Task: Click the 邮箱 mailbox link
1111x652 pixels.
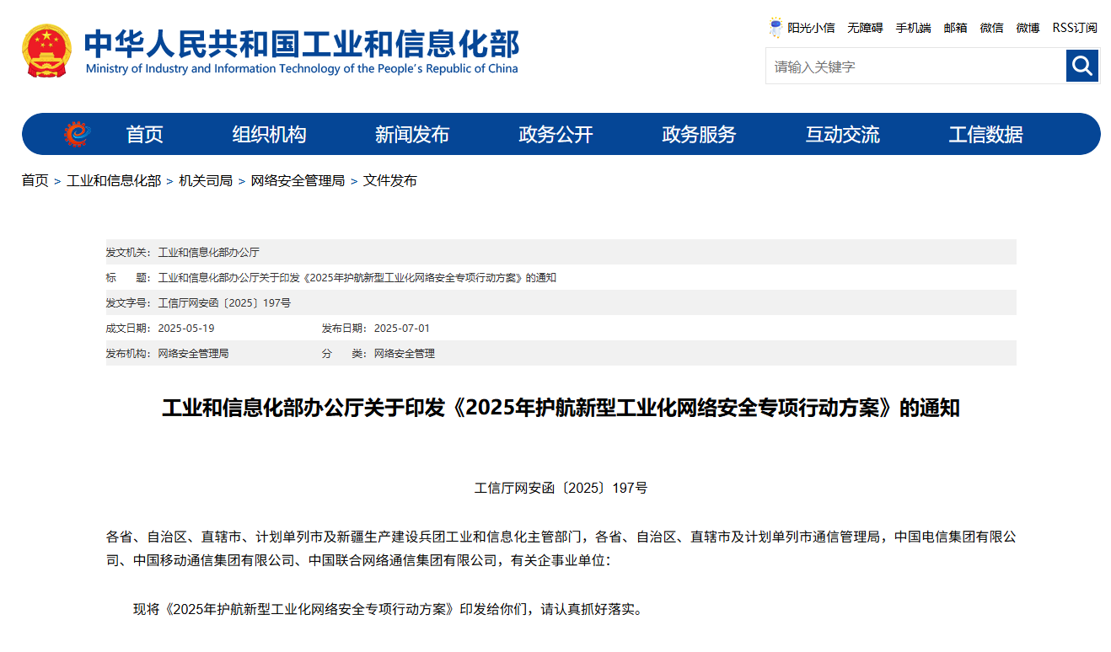Action: (954, 28)
